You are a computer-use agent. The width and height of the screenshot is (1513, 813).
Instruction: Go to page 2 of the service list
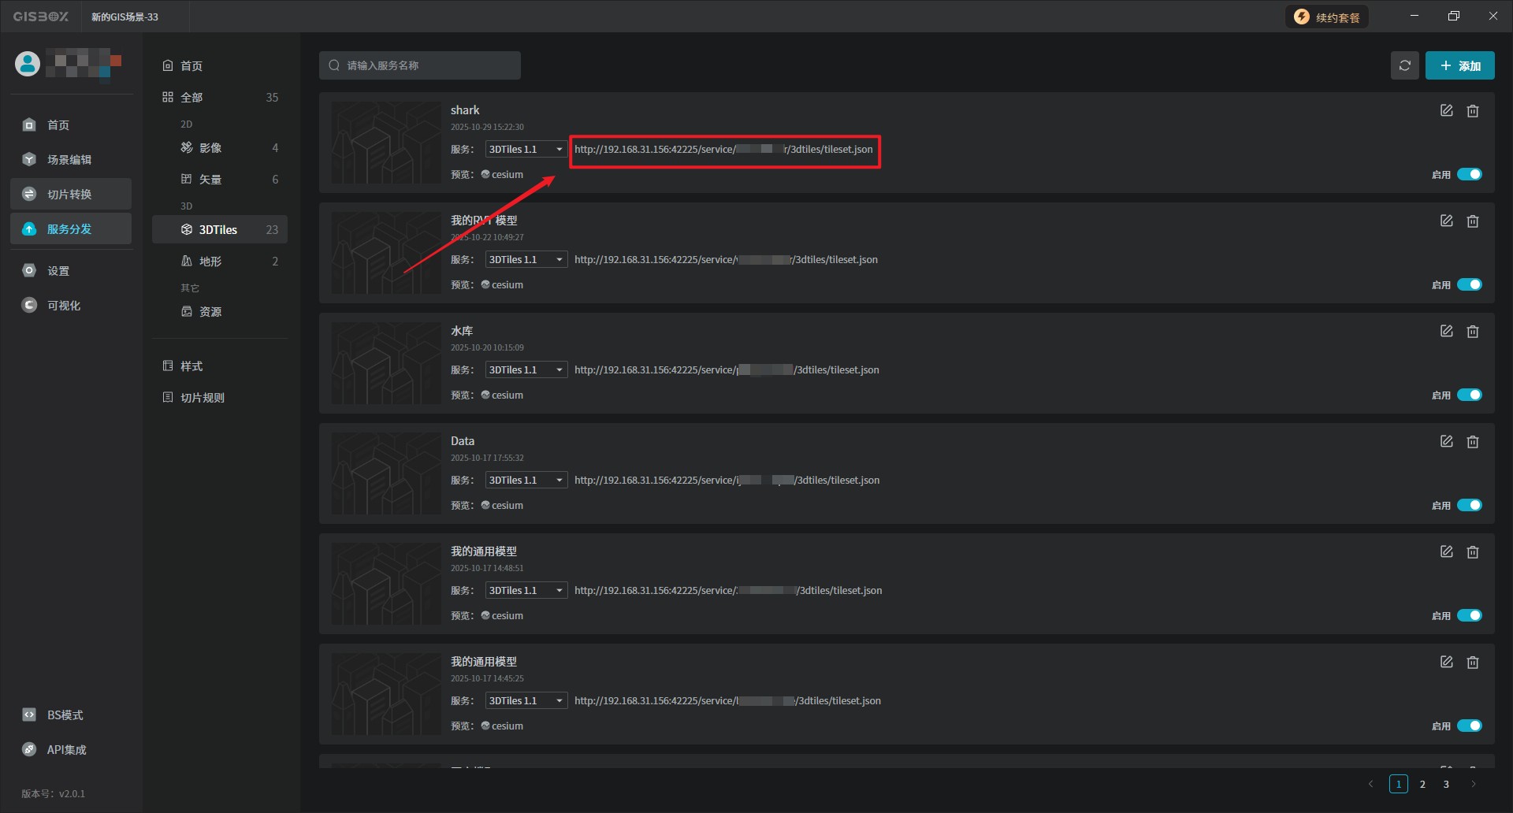point(1422,785)
